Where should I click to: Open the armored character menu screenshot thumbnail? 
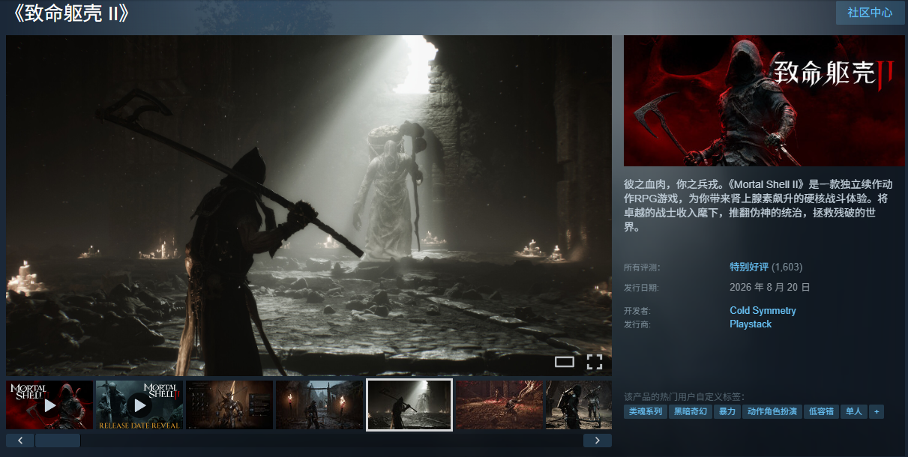(229, 405)
